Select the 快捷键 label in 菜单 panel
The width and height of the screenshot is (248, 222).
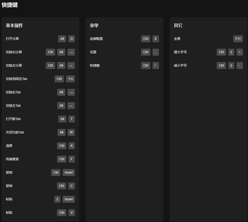[x=95, y=66]
